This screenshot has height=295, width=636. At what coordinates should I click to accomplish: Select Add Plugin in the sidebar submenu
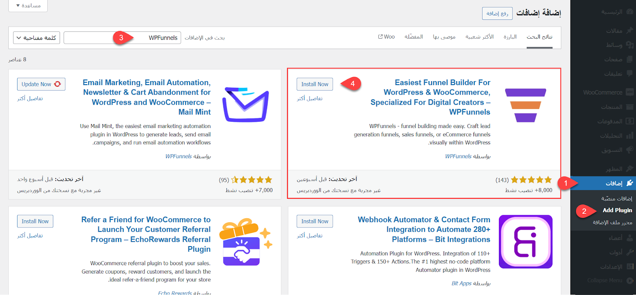pyautogui.click(x=617, y=210)
